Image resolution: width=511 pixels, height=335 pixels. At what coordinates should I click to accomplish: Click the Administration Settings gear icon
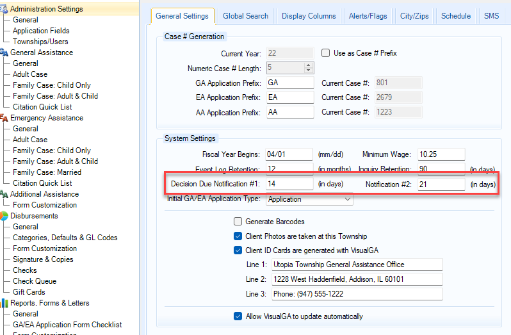point(4,9)
